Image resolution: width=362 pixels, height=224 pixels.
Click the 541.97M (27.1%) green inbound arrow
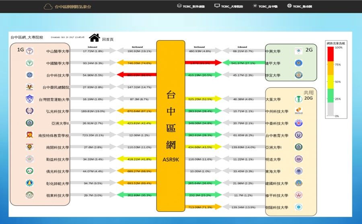click(x=244, y=63)
